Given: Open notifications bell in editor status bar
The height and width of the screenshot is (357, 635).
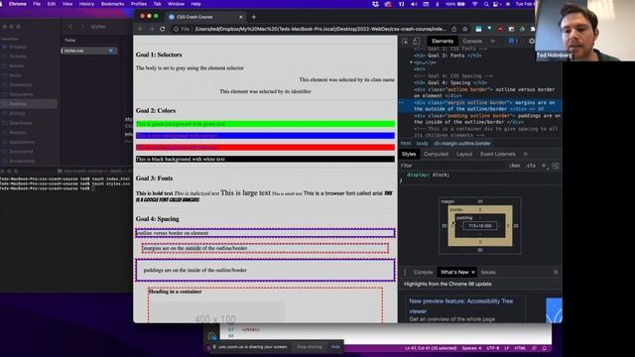Looking at the screenshot, I should pos(545,348).
